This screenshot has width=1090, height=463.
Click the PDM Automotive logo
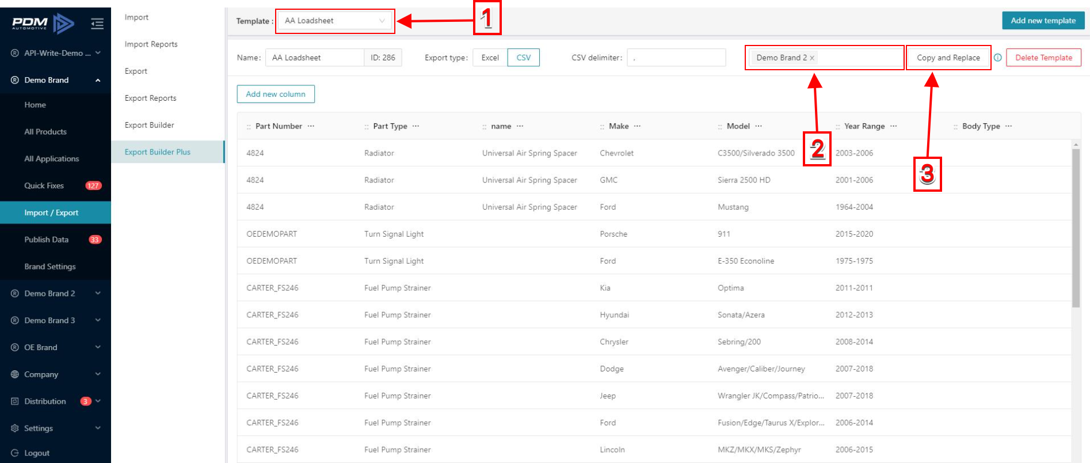pos(43,24)
